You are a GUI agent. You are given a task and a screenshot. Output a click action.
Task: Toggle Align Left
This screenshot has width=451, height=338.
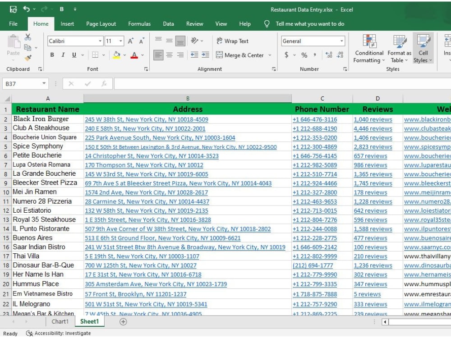[158, 55]
